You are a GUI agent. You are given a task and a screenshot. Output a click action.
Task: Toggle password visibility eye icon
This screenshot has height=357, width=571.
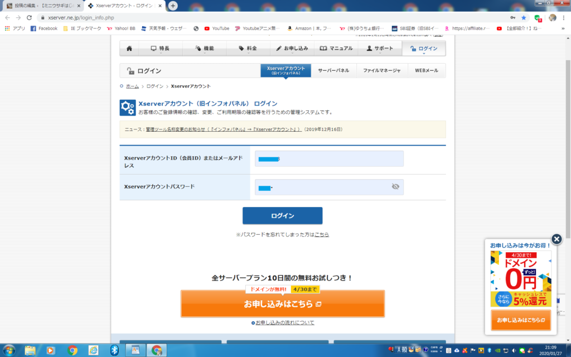coord(395,187)
